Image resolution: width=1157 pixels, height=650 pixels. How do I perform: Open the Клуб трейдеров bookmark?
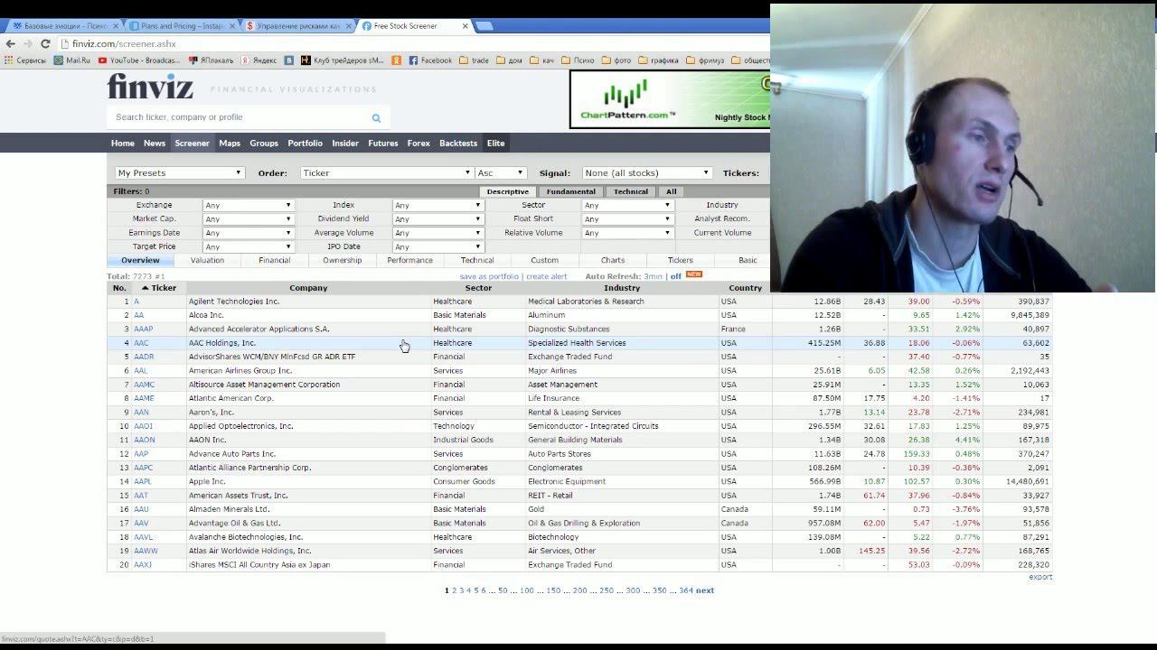coord(342,60)
